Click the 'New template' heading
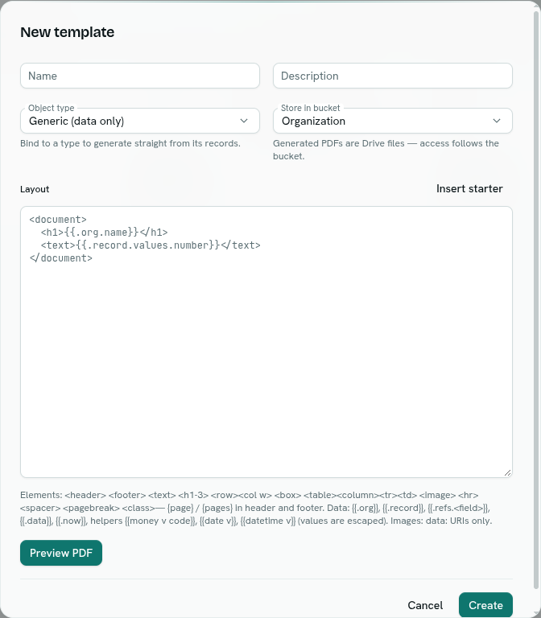This screenshot has width=541, height=618. (x=68, y=32)
